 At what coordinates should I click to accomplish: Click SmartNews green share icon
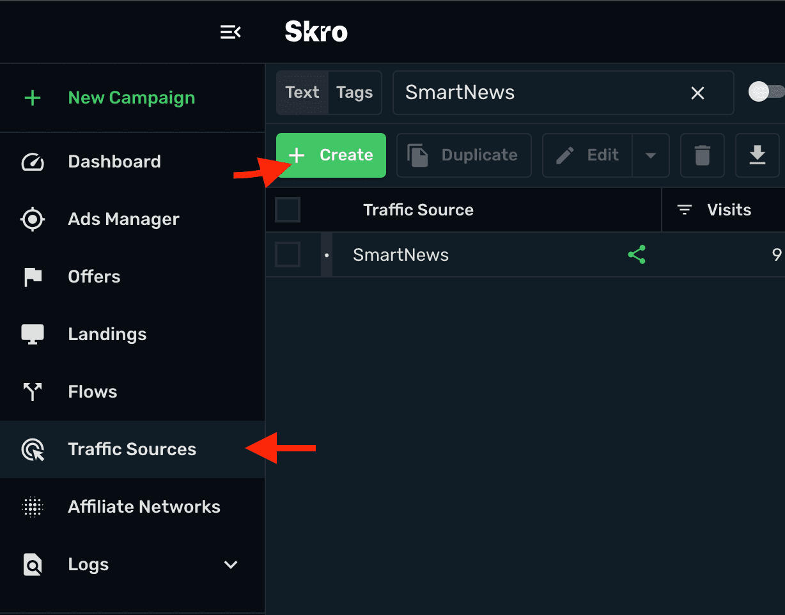[637, 254]
